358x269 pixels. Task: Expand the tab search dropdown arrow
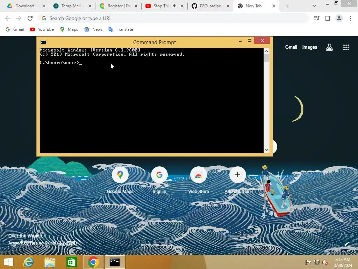(314, 6)
